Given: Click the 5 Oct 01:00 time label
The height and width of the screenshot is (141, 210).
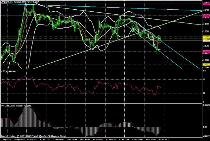Looking at the screenshot, I should [111, 139].
